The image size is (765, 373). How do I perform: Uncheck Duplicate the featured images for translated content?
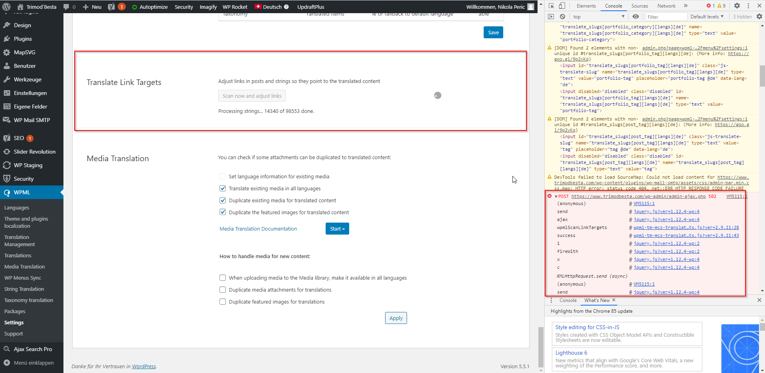(223, 212)
